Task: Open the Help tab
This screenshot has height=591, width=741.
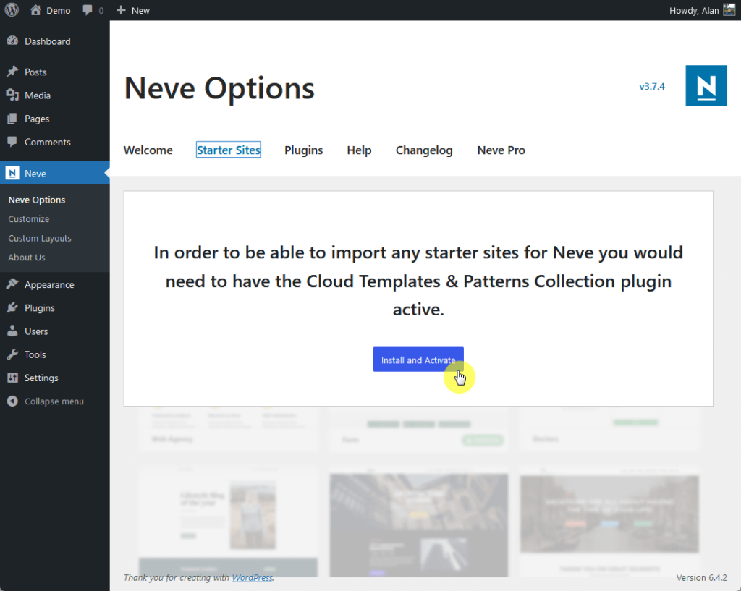Action: click(x=359, y=150)
